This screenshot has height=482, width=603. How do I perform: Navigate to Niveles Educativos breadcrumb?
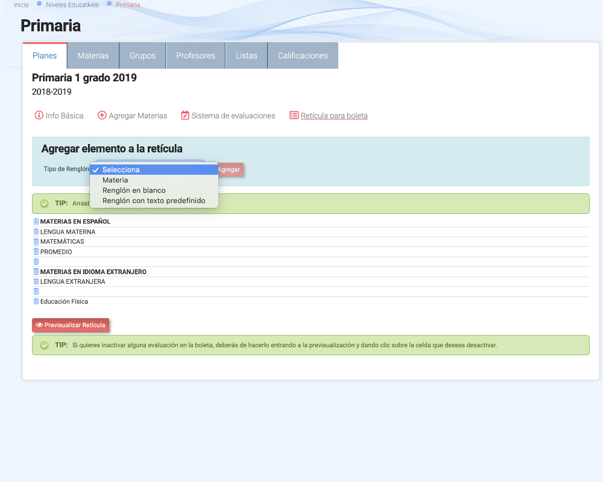[72, 5]
